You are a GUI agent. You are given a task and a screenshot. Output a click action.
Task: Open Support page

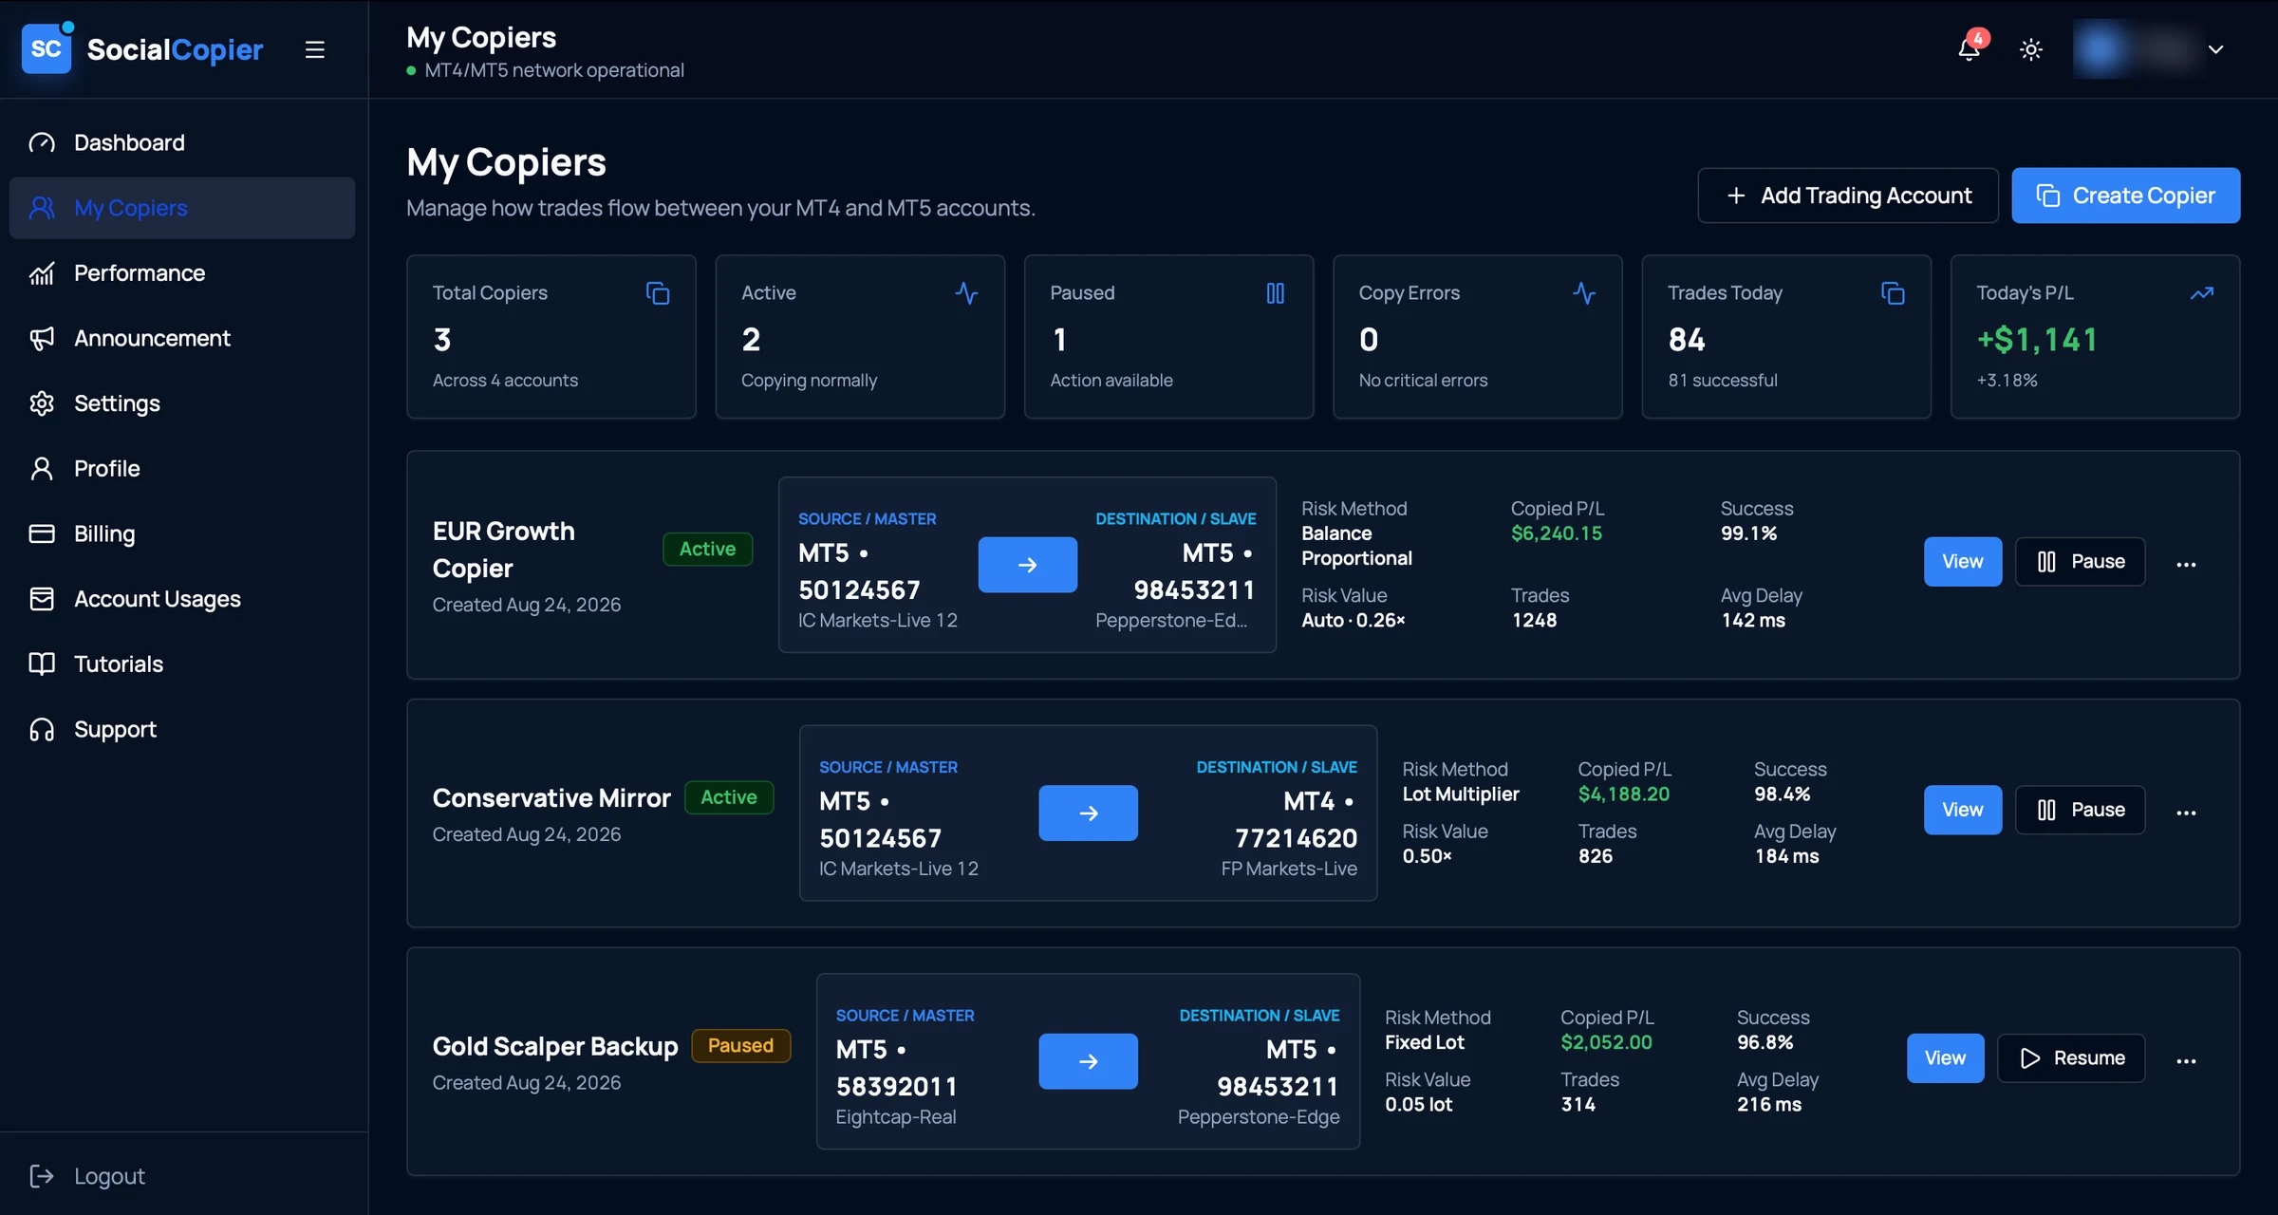coord(182,729)
